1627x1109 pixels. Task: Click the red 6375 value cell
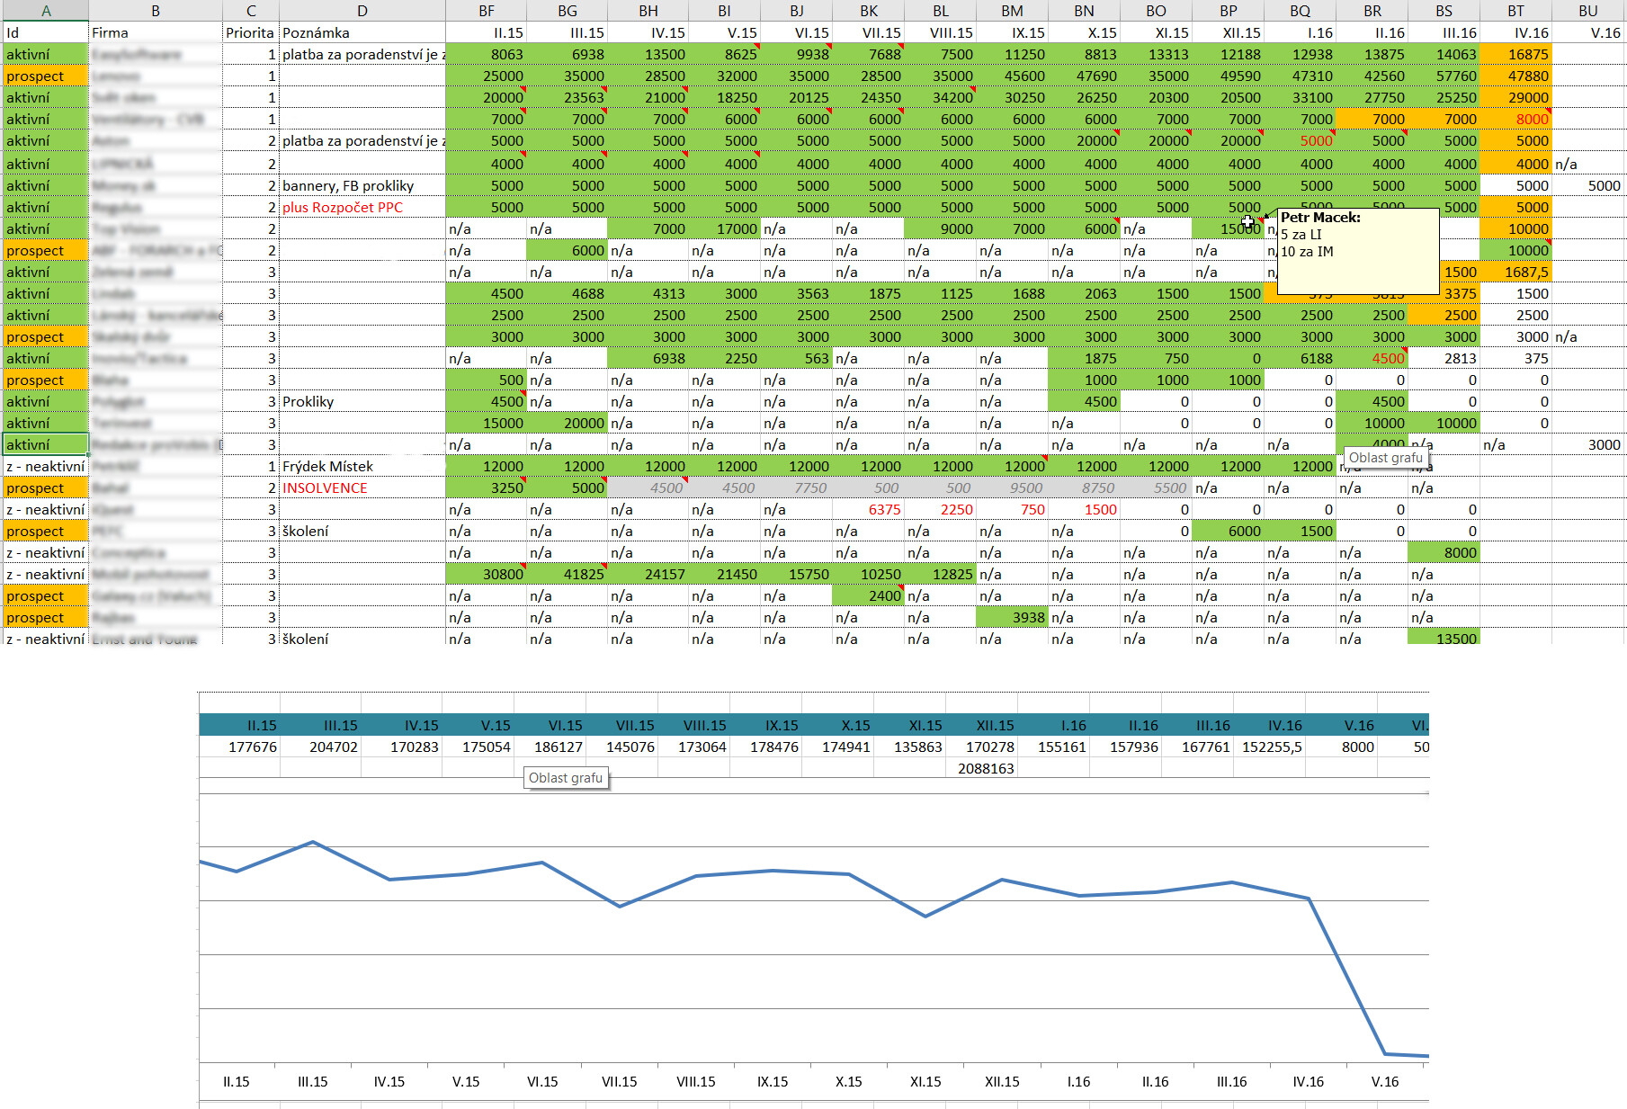tap(869, 510)
